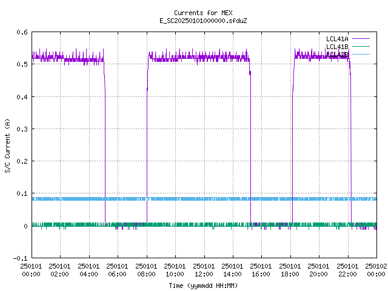This screenshot has height=291, width=388.
Task: Click the 250101 06:00 x-axis tick label
Action: (117, 270)
